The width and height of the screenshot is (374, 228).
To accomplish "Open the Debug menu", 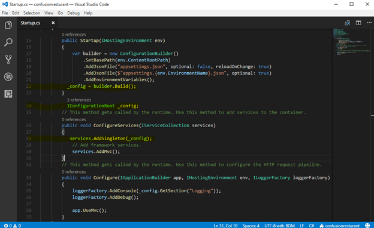I will pyautogui.click(x=74, y=13).
